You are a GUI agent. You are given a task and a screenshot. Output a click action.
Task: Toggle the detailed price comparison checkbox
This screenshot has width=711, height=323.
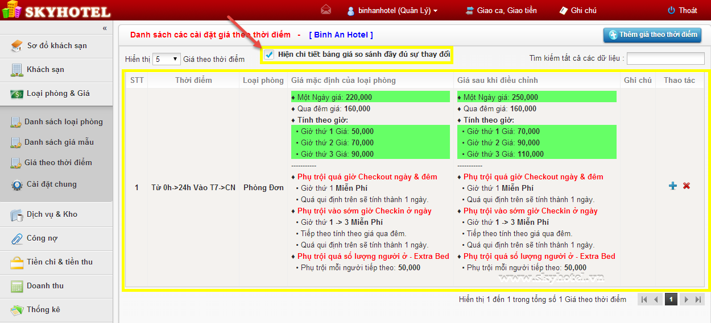[x=270, y=54]
